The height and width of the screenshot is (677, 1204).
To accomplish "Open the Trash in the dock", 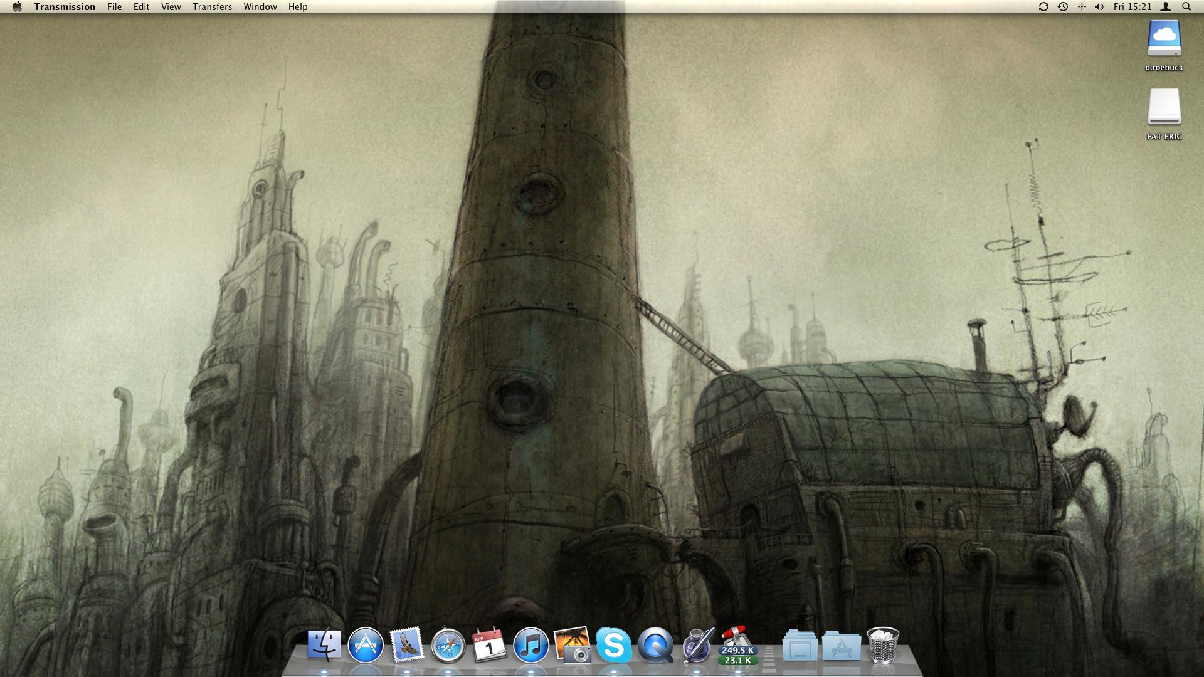I will (x=882, y=644).
